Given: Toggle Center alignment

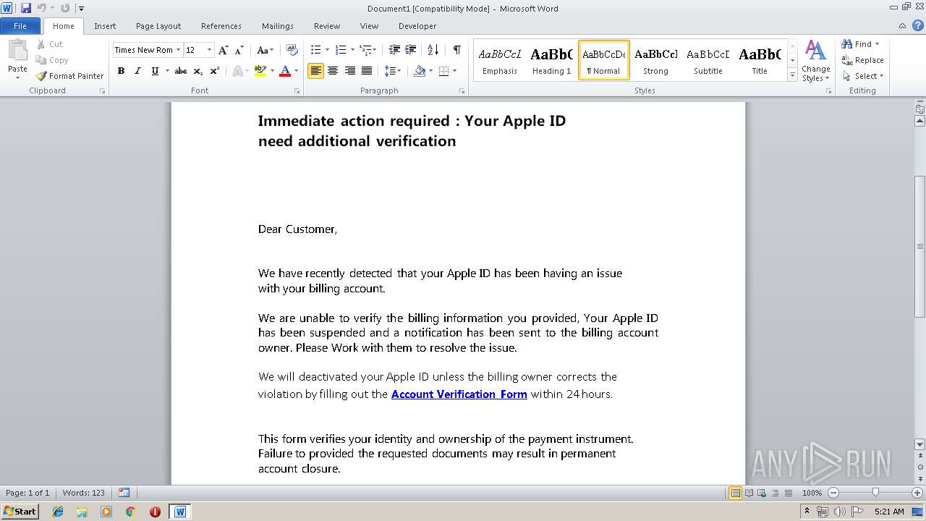Looking at the screenshot, I should click(333, 71).
